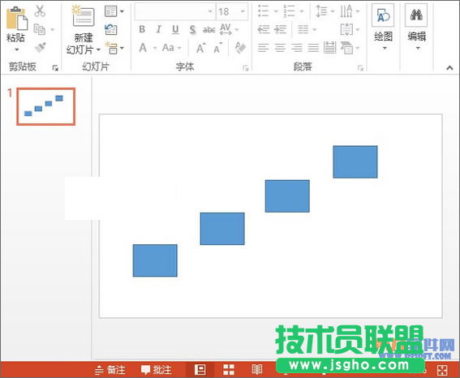Click the font color A button
This screenshot has width=460, height=378.
coord(143,48)
